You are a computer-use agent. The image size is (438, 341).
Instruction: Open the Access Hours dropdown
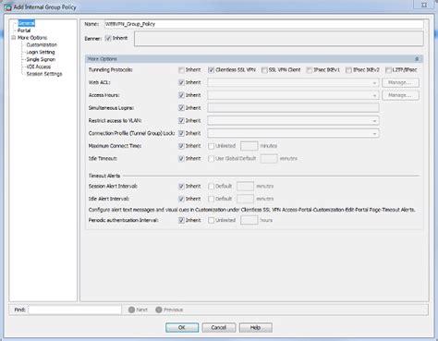[x=293, y=95]
